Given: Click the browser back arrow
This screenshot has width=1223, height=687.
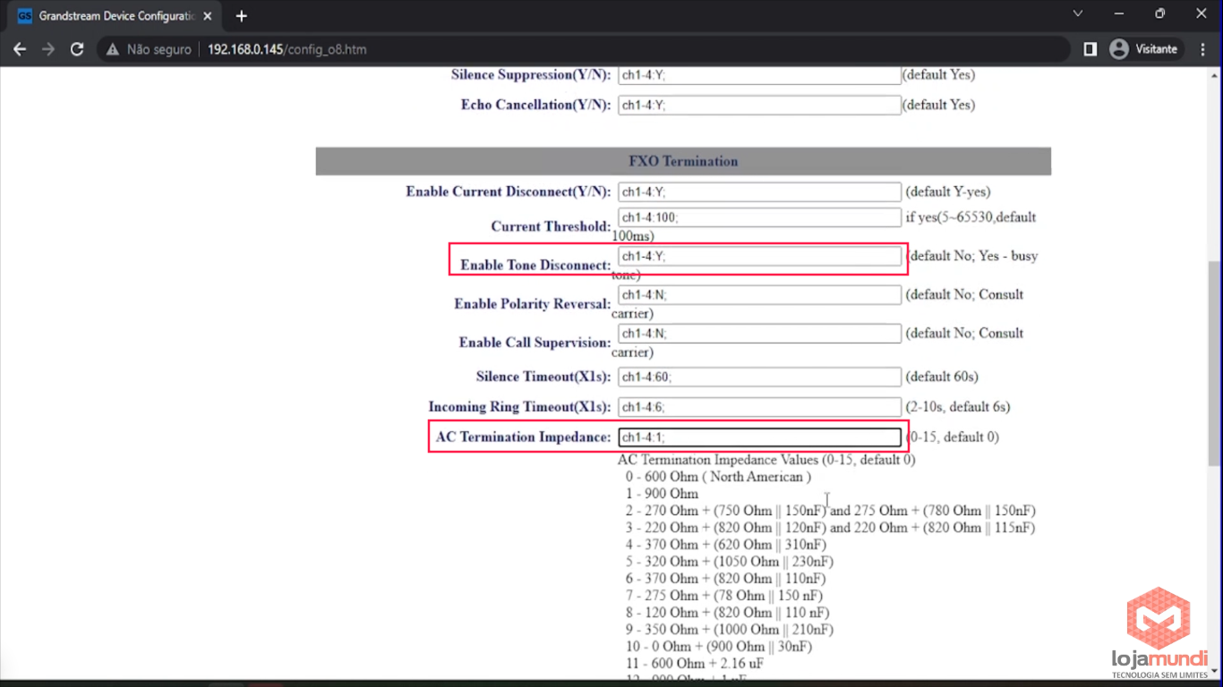Looking at the screenshot, I should click(x=20, y=49).
